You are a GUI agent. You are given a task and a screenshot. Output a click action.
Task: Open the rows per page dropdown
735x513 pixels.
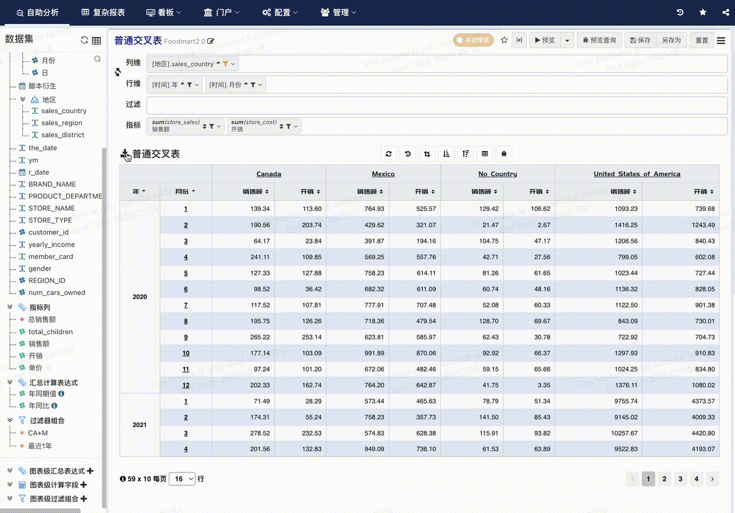point(182,479)
